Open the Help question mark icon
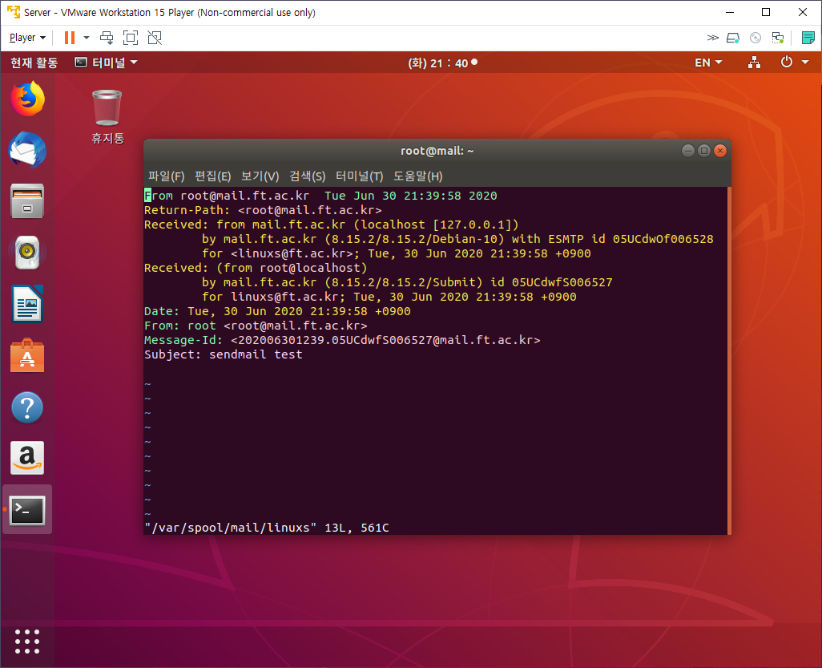 tap(27, 407)
